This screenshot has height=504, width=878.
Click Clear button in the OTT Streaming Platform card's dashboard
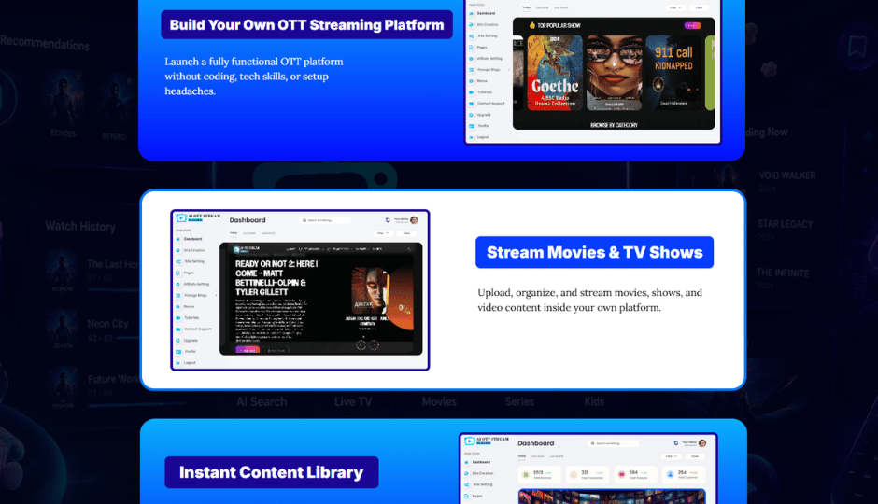pyautogui.click(x=699, y=7)
